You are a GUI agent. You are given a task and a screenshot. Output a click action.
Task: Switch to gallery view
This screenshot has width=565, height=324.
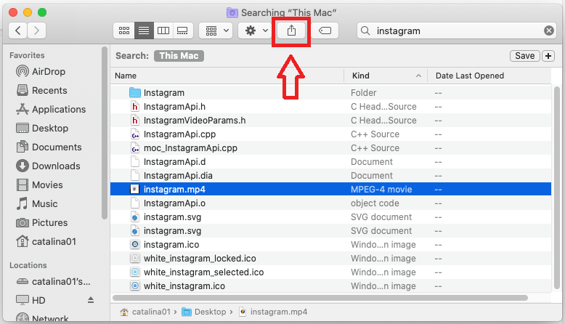[x=183, y=31]
